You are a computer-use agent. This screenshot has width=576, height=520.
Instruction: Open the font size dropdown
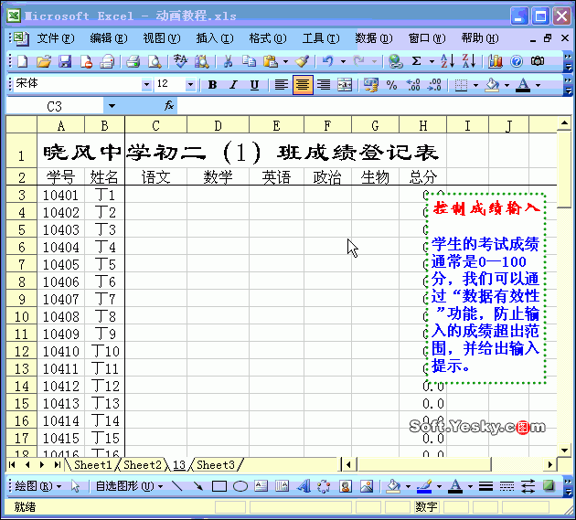tap(190, 85)
